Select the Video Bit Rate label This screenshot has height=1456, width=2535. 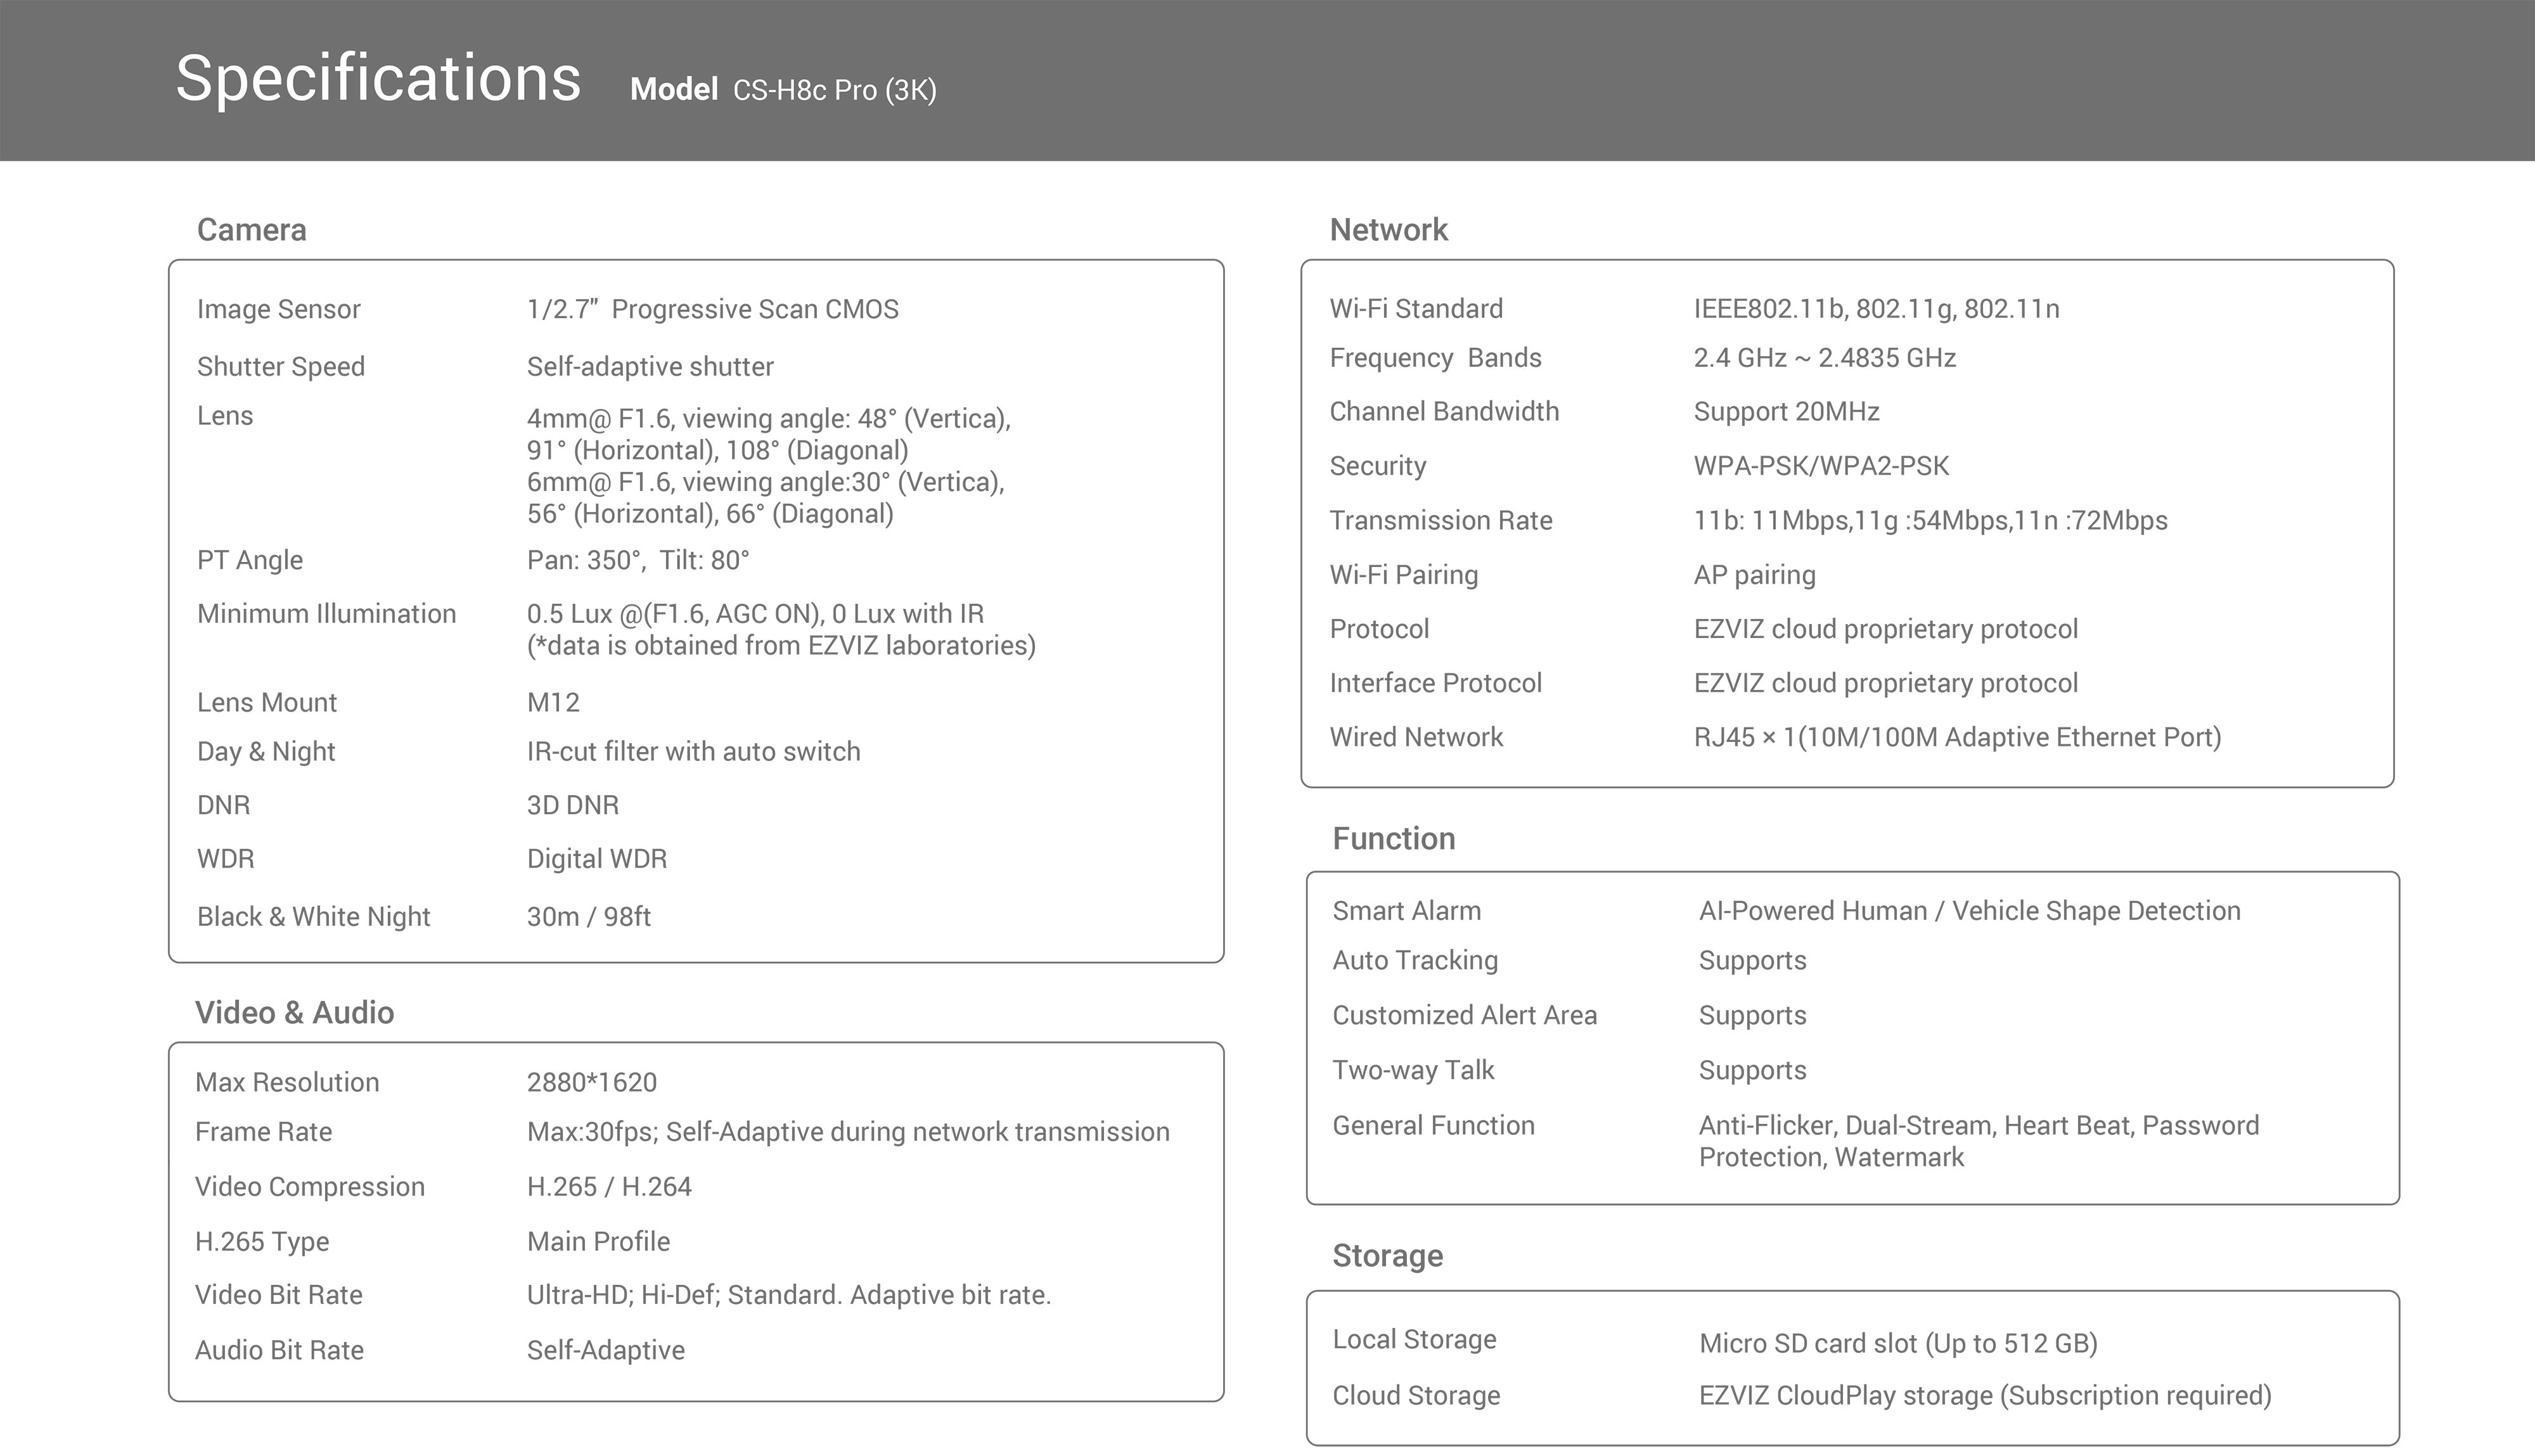pos(279,1294)
